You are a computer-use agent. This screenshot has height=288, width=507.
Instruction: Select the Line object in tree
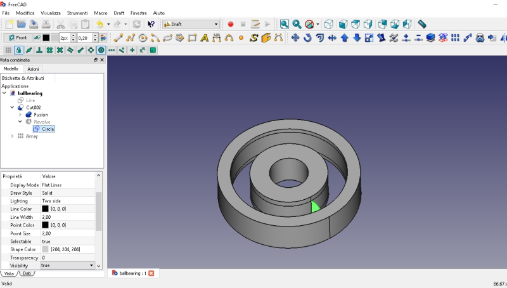coord(30,100)
